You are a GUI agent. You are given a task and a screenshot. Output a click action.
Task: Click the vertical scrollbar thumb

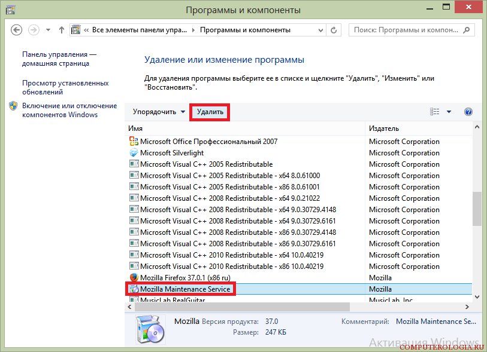477,209
